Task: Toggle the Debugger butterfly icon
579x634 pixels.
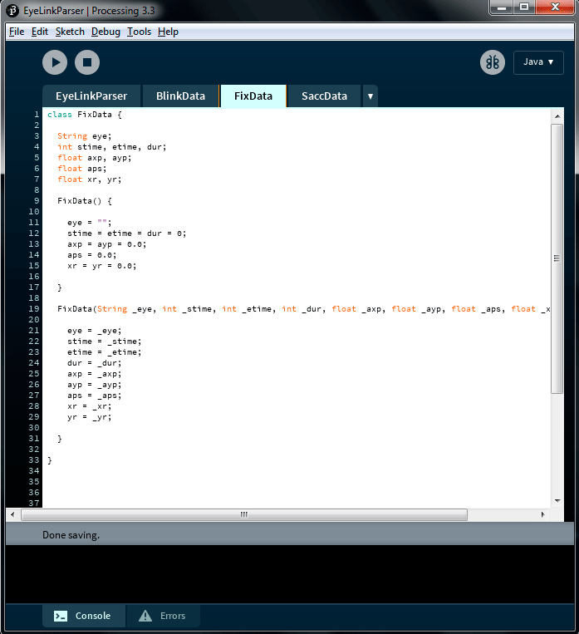Action: pos(493,62)
